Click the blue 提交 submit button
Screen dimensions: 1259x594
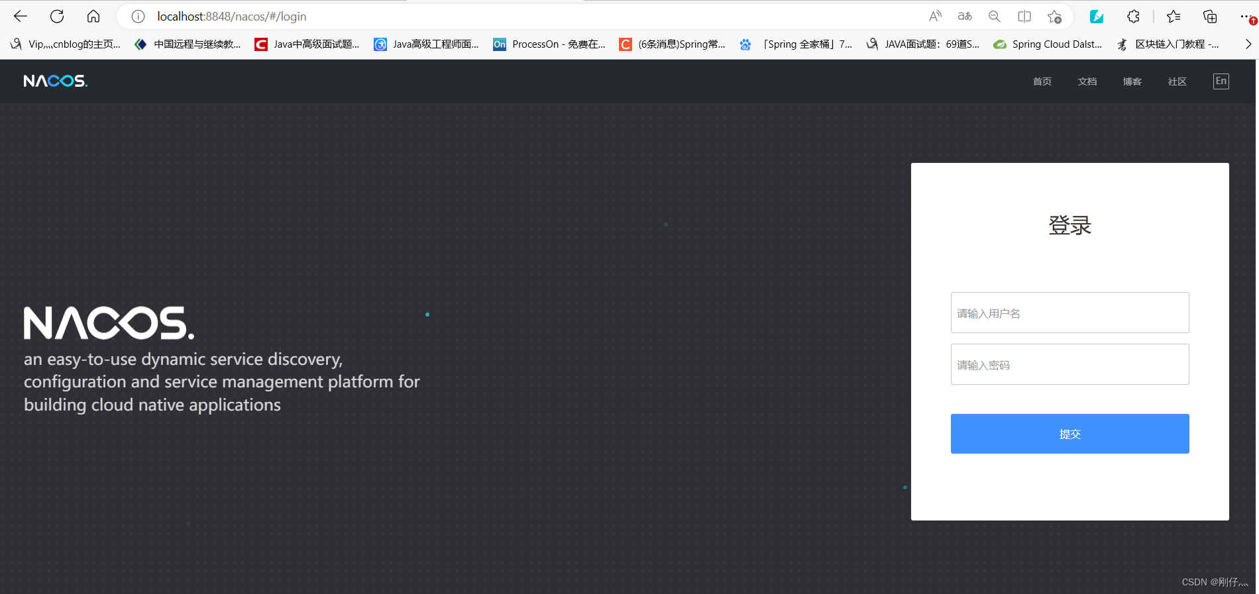1070,434
